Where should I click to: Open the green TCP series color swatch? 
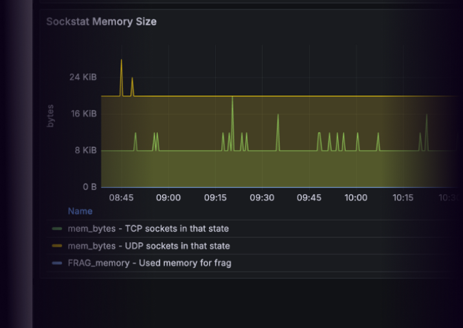point(57,229)
